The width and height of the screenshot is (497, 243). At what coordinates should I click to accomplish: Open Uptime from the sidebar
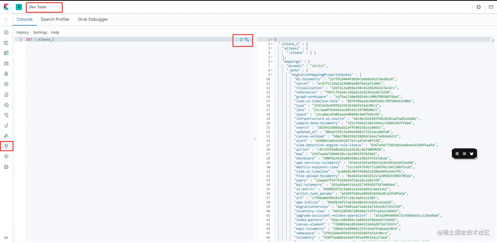click(6, 126)
